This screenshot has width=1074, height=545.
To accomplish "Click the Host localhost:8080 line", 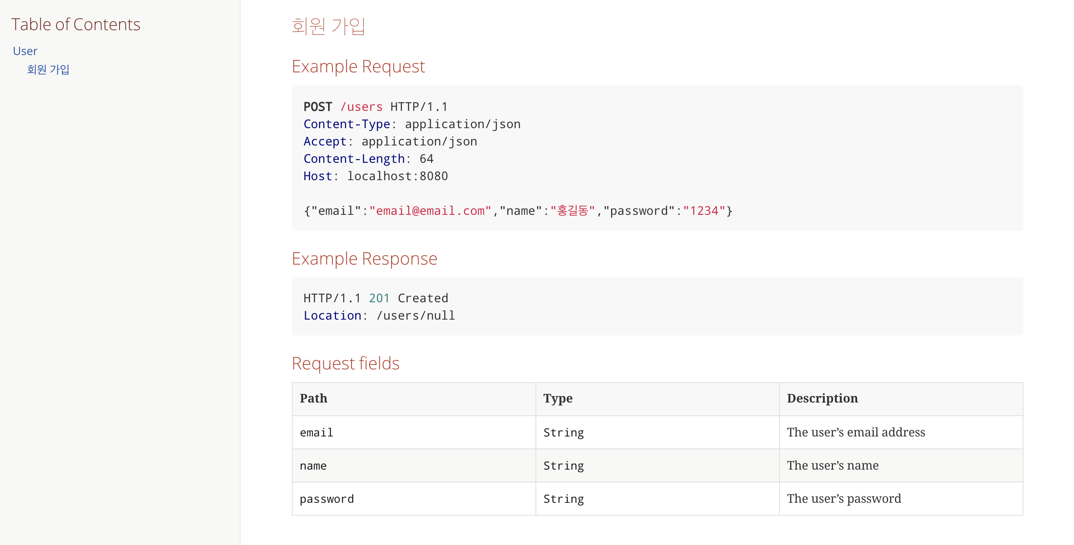I will (x=375, y=176).
